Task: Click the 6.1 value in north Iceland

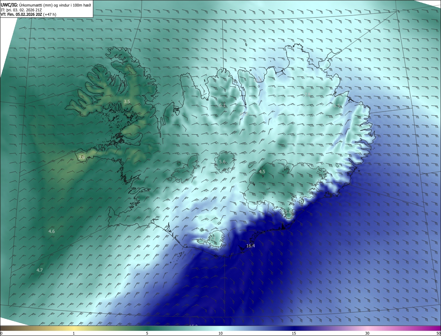Action: [x=222, y=105]
